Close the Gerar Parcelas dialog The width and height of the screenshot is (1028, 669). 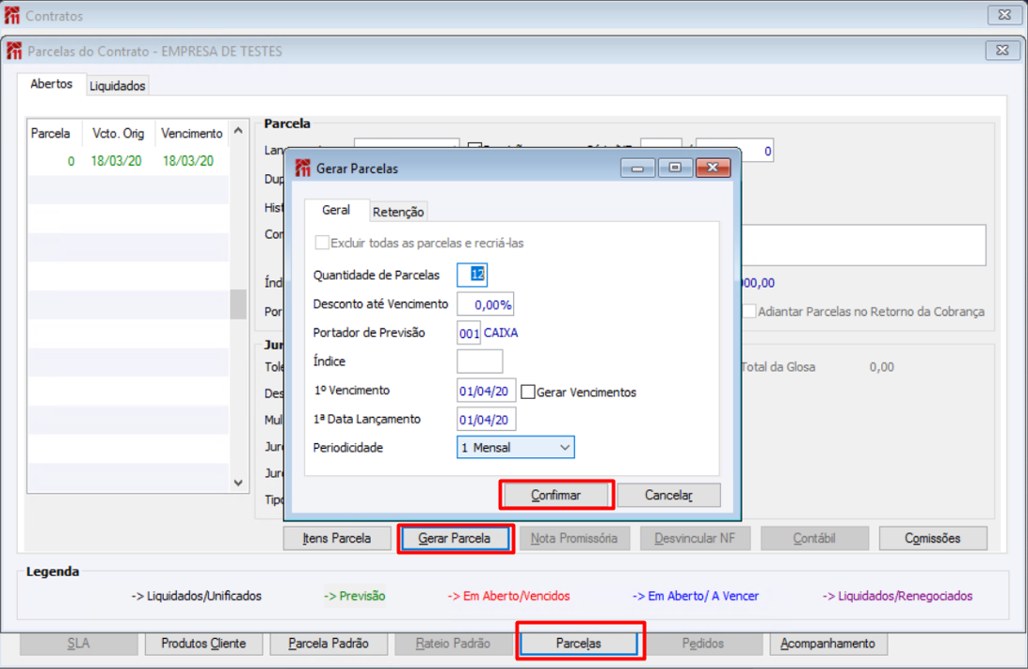click(713, 168)
